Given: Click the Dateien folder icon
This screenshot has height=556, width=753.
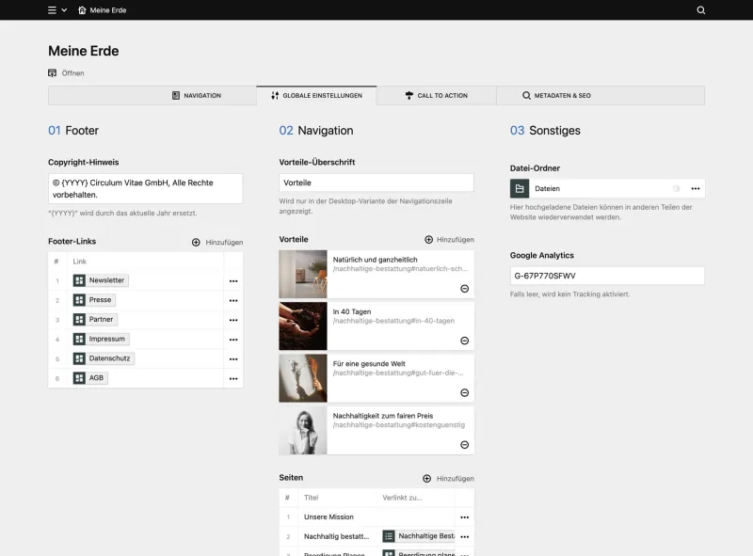Looking at the screenshot, I should pos(520,188).
